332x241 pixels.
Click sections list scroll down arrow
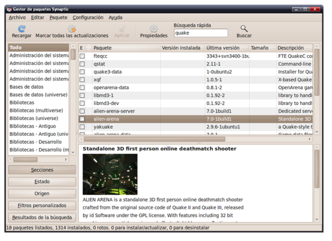tap(73, 152)
